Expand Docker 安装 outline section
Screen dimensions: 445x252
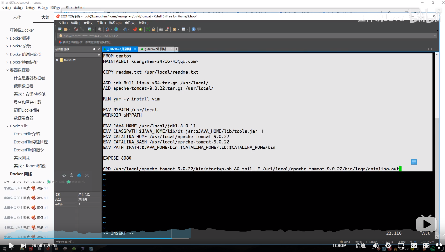tap(7, 46)
